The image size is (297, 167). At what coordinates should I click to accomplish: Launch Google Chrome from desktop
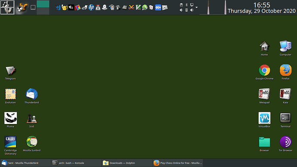click(x=264, y=70)
